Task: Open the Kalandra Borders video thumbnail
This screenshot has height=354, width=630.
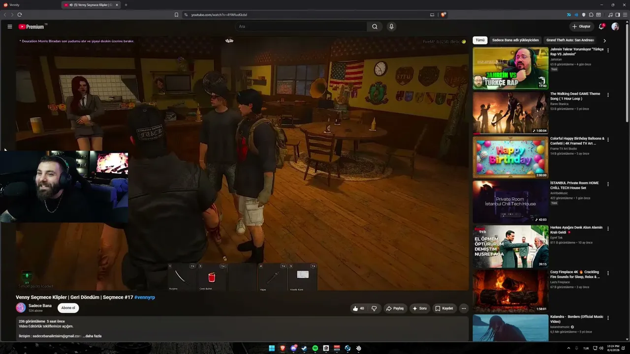Action: [x=510, y=327]
